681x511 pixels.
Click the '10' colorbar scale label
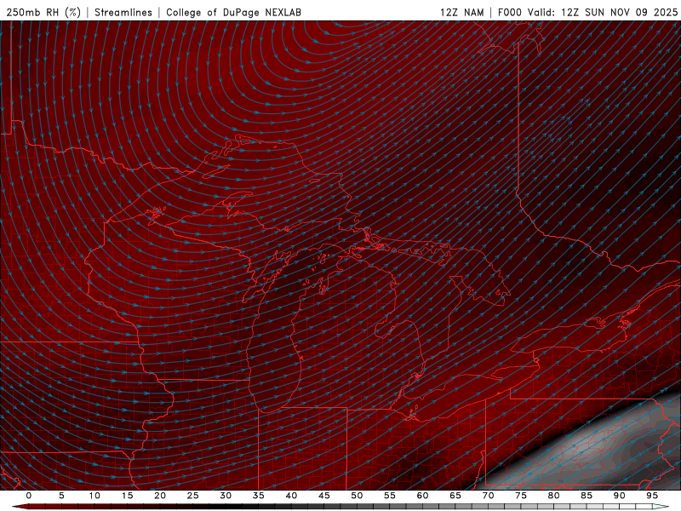pyautogui.click(x=94, y=496)
